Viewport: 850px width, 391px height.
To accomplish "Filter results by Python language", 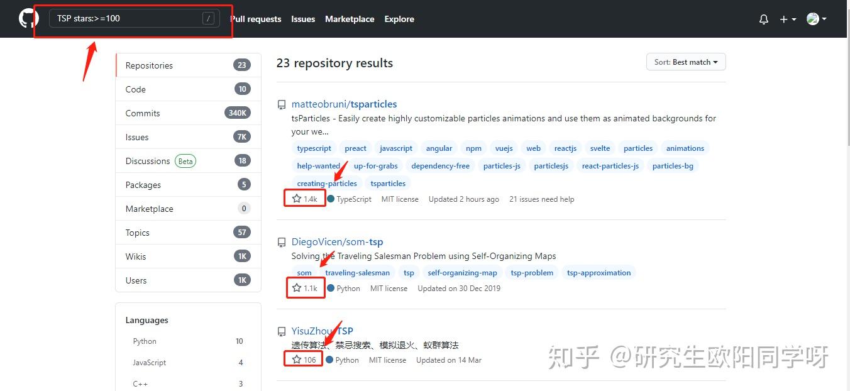I will pos(145,341).
